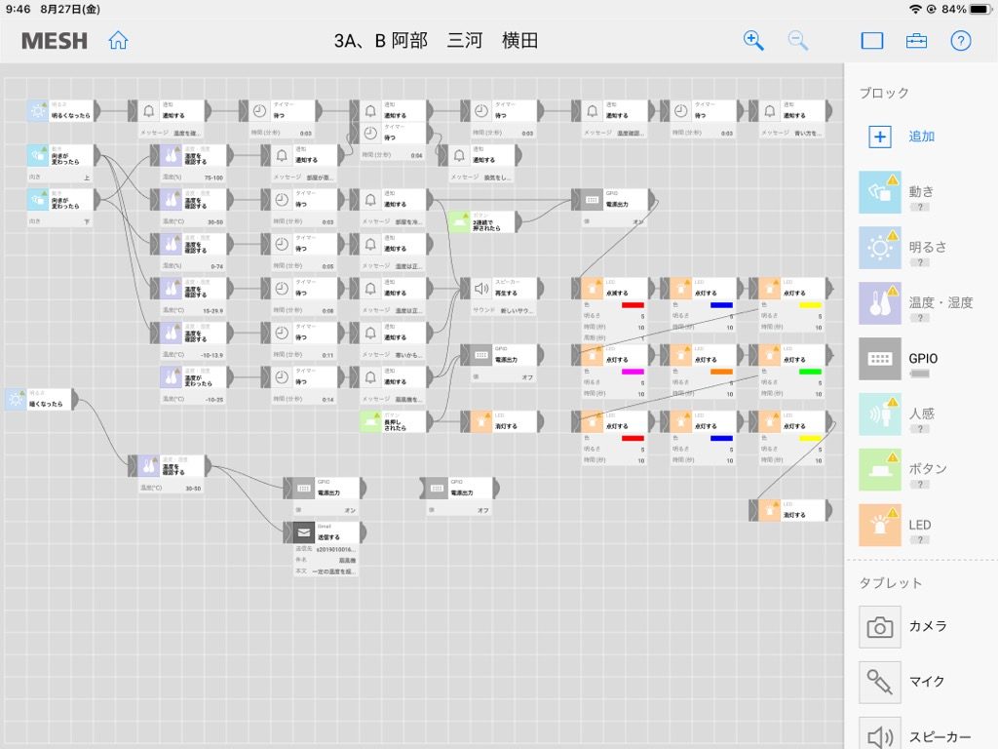Image resolution: width=998 pixels, height=749 pixels.
Task: Tap the motion block with 向き 下
Action: [63, 200]
